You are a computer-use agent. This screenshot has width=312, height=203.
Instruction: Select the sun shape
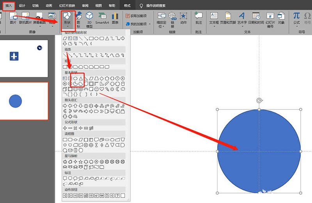coord(112,89)
